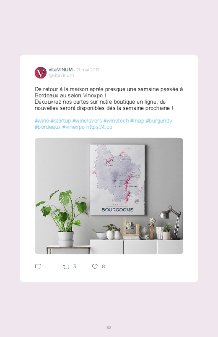Viewport: 218px width, 337px height.
Task: Open the Bourgogne map photo
Action: click(109, 196)
